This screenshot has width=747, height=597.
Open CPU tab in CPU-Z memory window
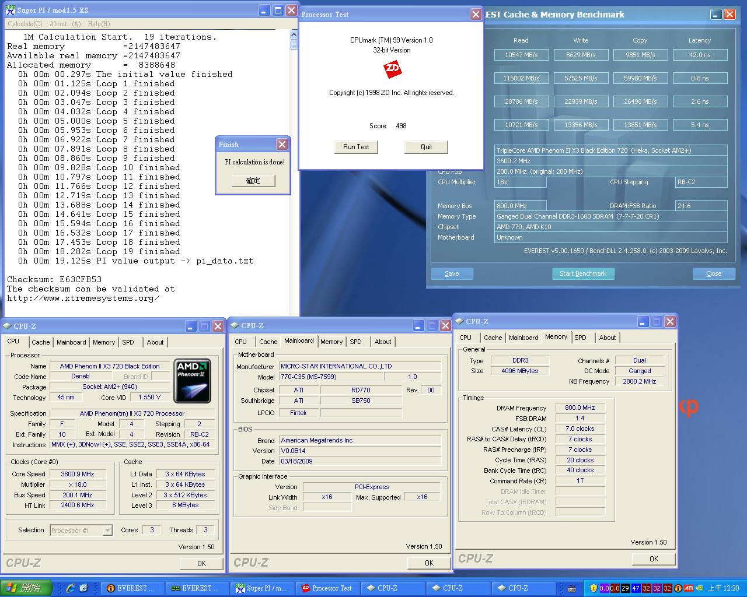(466, 338)
